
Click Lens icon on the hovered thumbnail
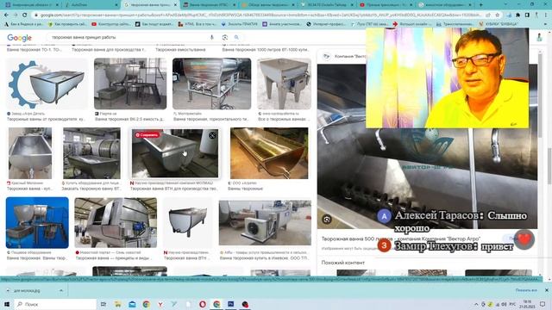coord(212,135)
